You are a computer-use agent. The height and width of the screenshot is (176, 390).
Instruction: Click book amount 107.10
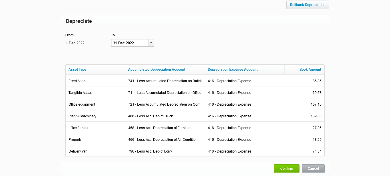click(x=316, y=104)
